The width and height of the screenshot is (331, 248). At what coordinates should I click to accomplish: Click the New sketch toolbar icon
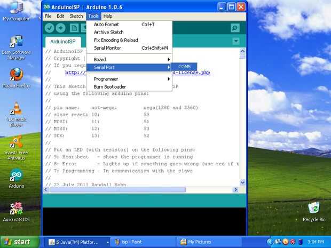(74, 28)
